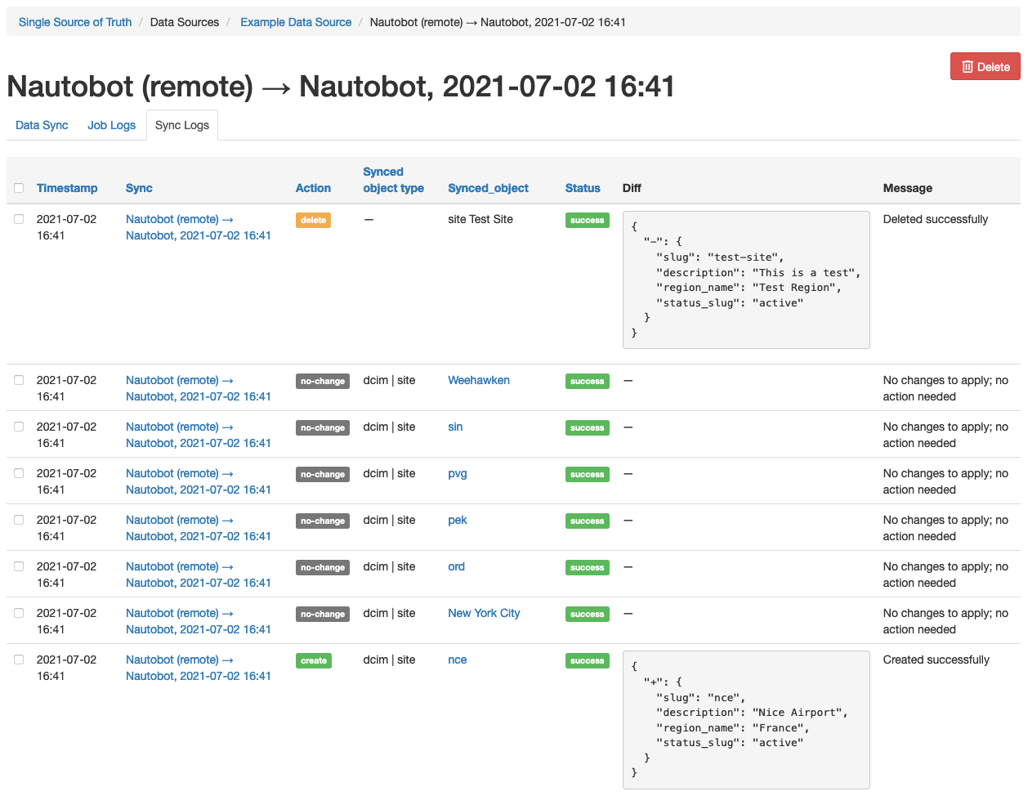Toggle the select-all checkbox in the table header
Image resolution: width=1028 pixels, height=796 pixels.
[19, 187]
